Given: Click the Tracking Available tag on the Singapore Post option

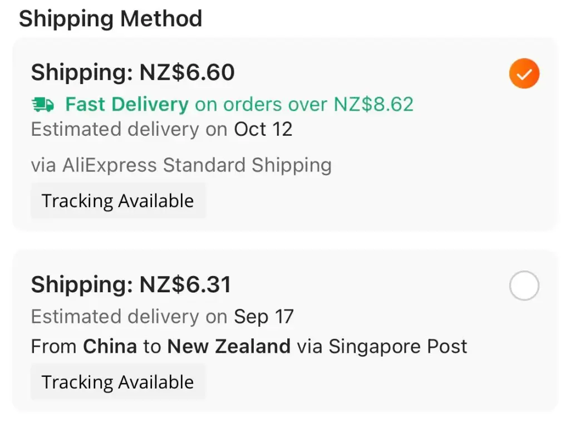Looking at the screenshot, I should 117,381.
